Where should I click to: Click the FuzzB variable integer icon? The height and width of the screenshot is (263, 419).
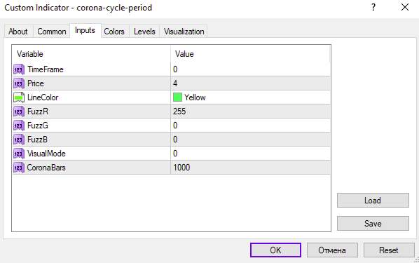pos(19,140)
